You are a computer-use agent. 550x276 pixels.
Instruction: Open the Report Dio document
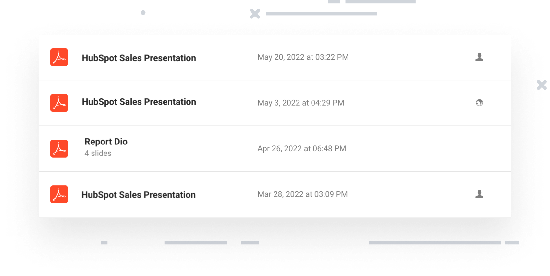click(x=106, y=142)
